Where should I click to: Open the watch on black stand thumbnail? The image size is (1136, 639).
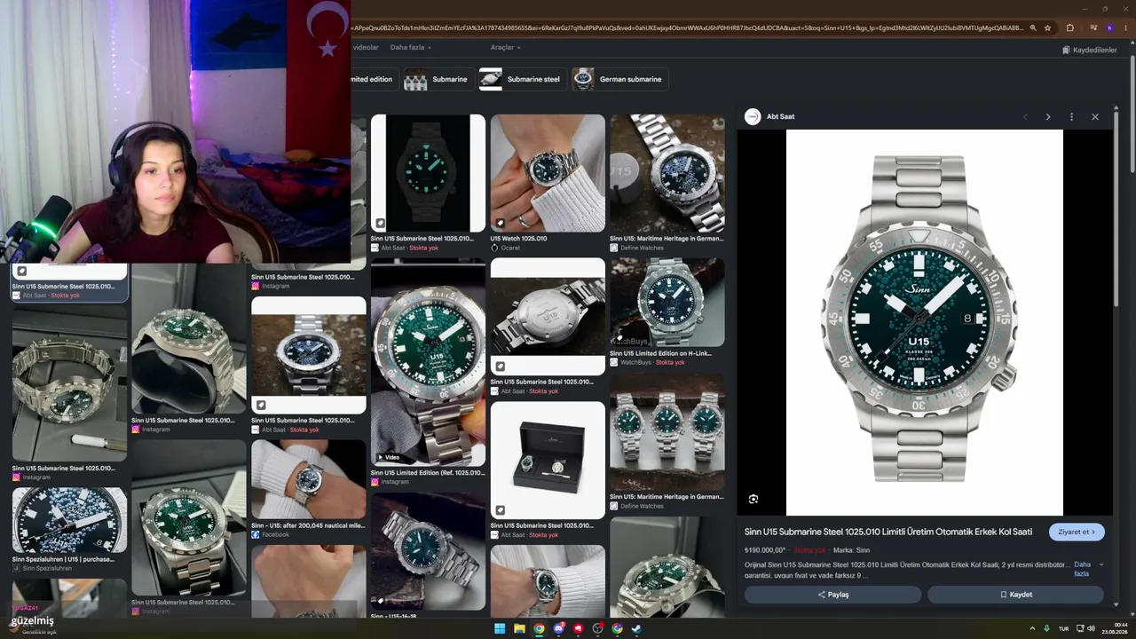(188, 339)
